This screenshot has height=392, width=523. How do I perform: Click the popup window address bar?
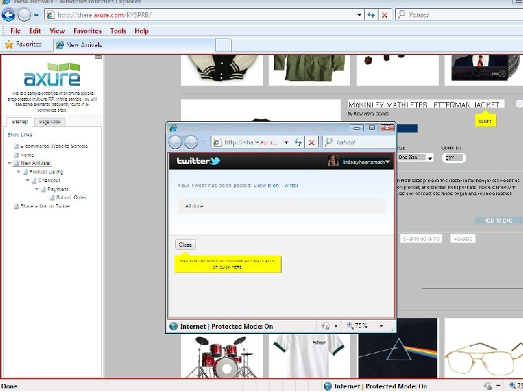[x=248, y=142]
